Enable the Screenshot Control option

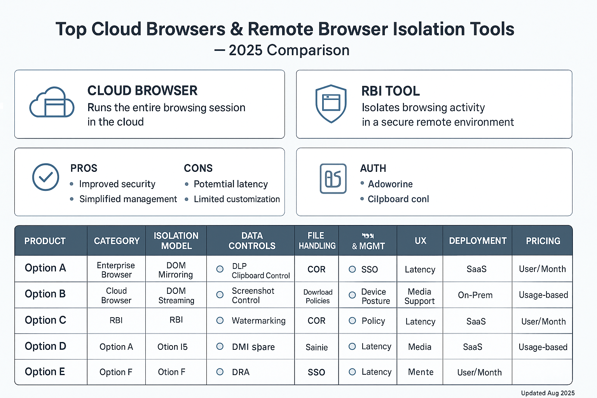pos(220,295)
